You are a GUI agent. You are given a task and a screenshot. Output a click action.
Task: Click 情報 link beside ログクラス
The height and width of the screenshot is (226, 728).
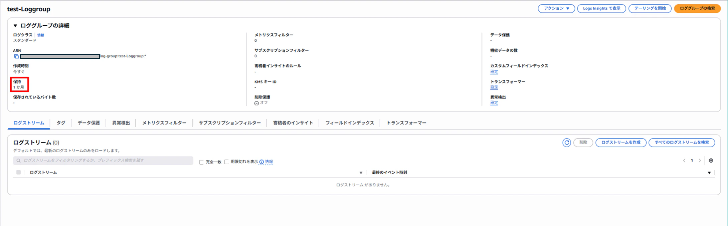coord(40,35)
